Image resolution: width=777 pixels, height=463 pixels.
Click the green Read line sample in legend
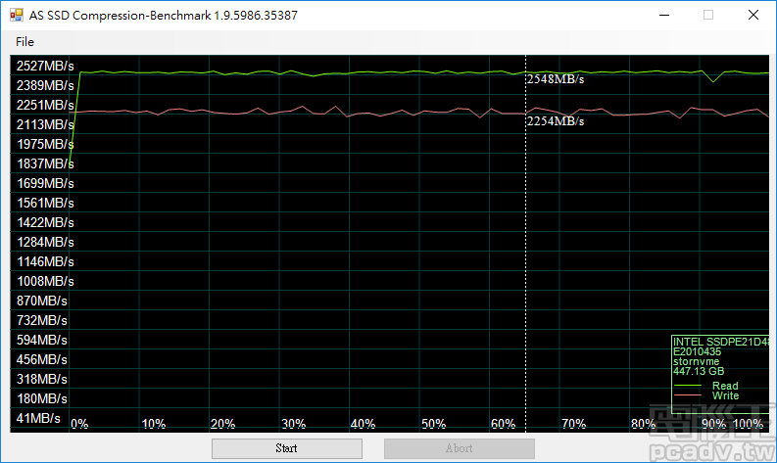[688, 386]
